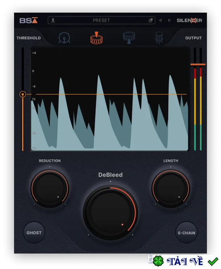Click the green checkmark beside TẢI VỀ

point(213,261)
